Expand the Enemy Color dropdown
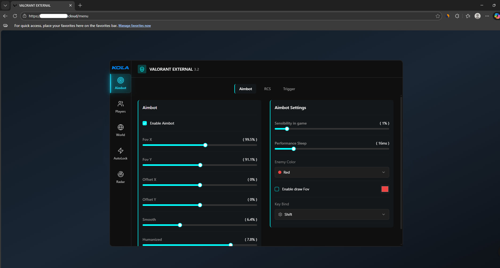500x268 pixels. pos(332,172)
